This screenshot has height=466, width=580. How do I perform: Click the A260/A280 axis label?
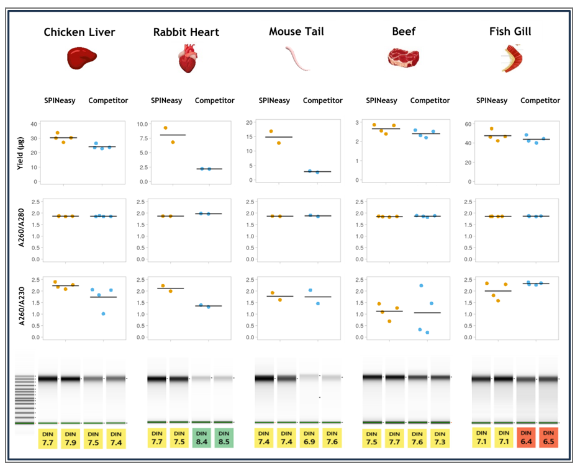pyautogui.click(x=21, y=228)
